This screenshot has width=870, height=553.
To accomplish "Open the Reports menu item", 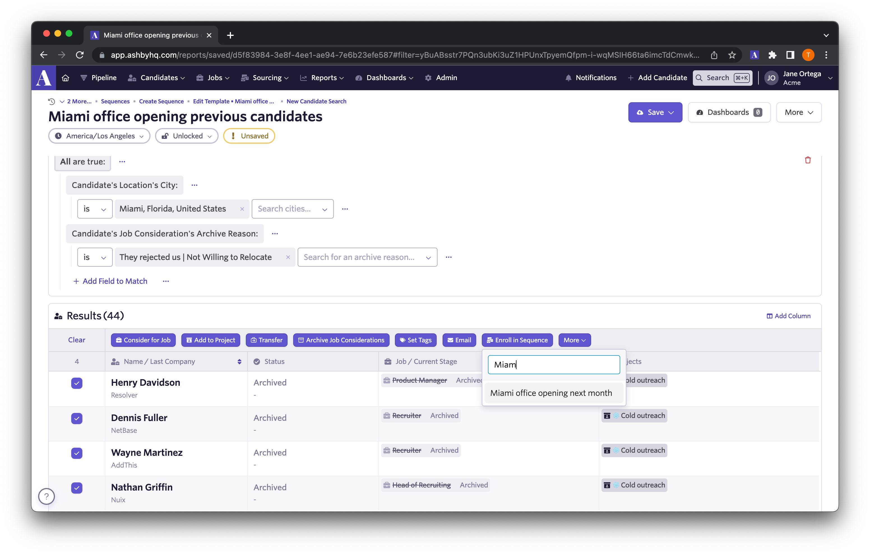I will point(323,77).
